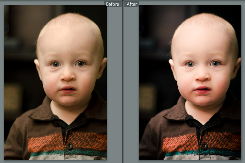Click the lower shirt button in Before photo
Screen dimensions: 245x163
[70, 146]
